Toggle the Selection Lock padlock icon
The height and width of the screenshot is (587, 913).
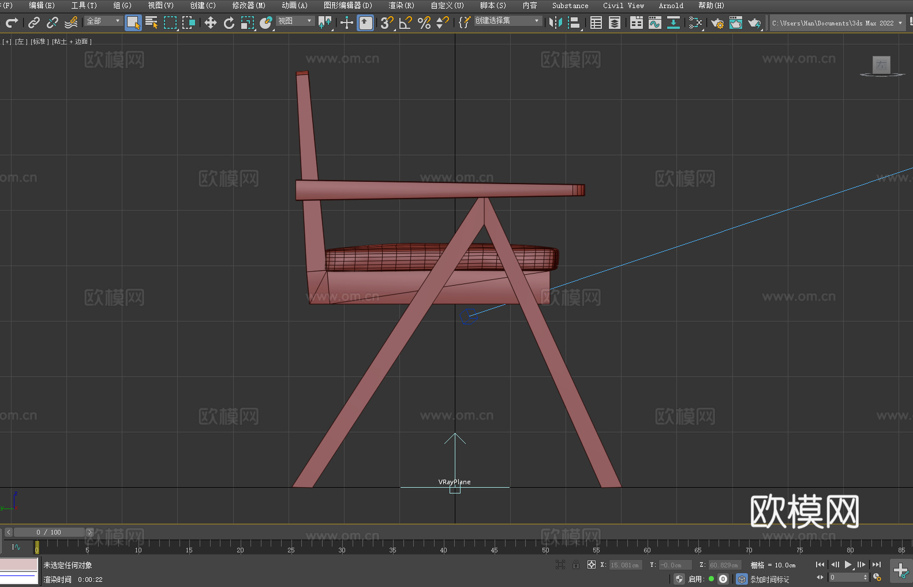coord(576,564)
